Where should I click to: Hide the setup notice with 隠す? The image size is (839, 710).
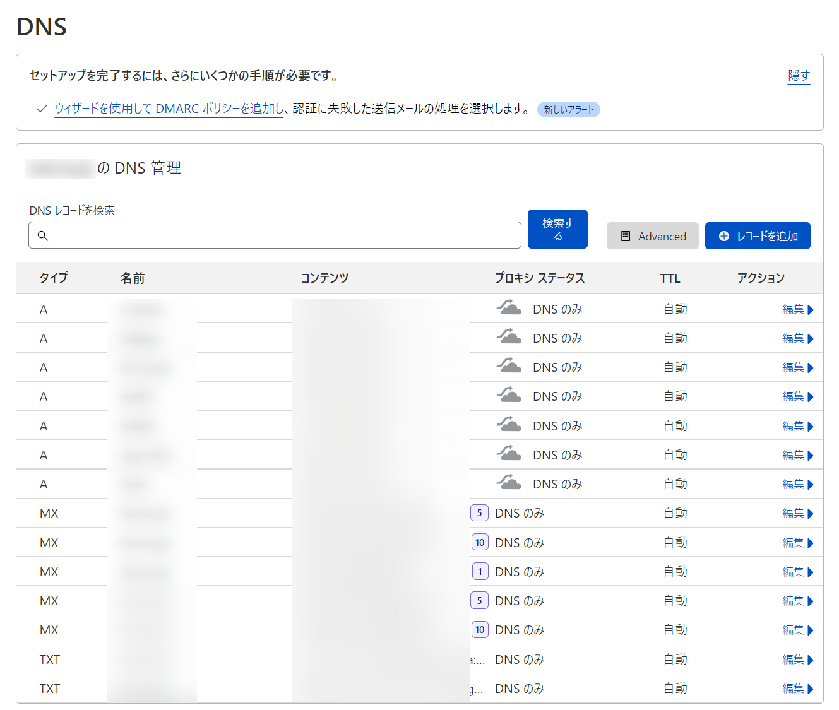coord(799,76)
